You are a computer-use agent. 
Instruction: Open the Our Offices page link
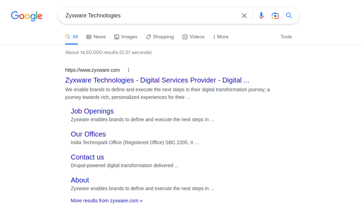pos(88,134)
